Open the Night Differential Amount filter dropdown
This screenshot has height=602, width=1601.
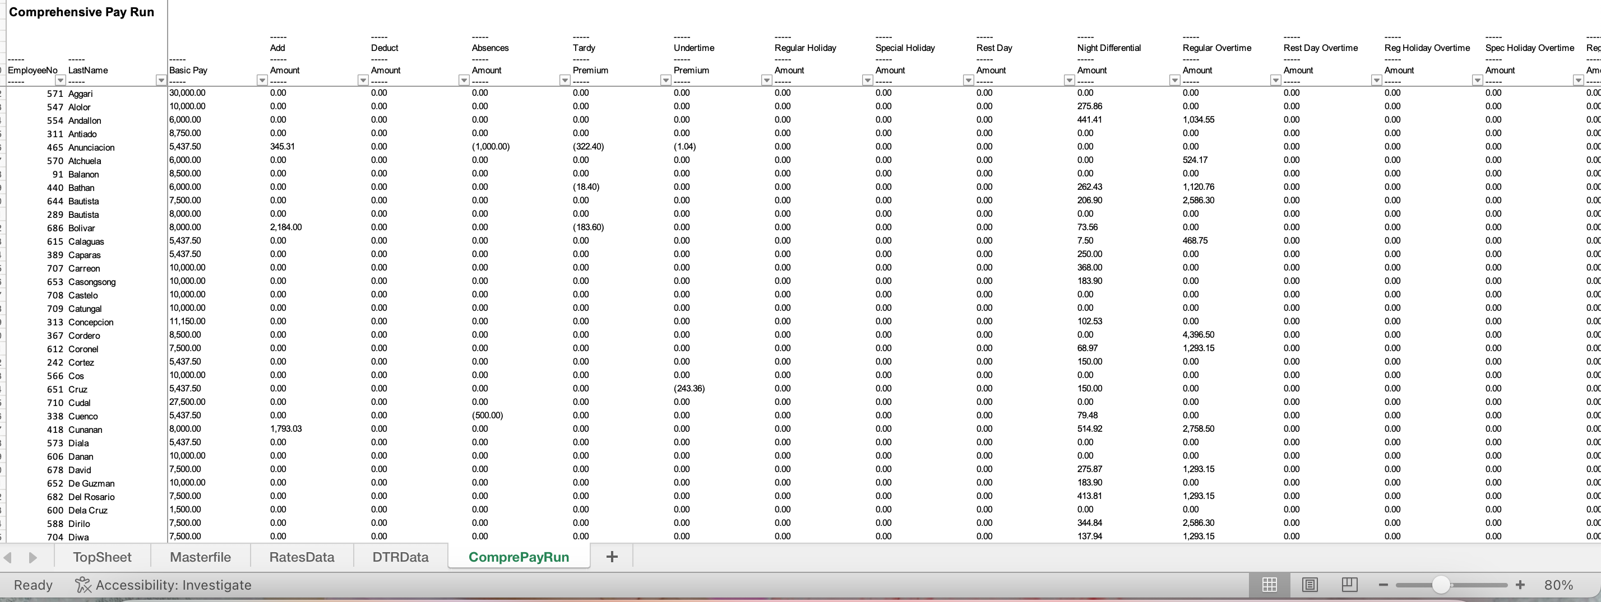point(1174,80)
